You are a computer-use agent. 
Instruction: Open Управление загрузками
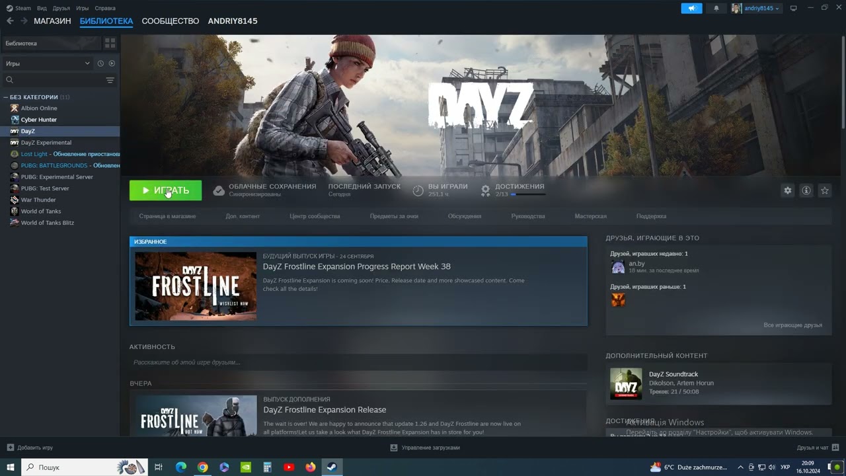tap(424, 448)
